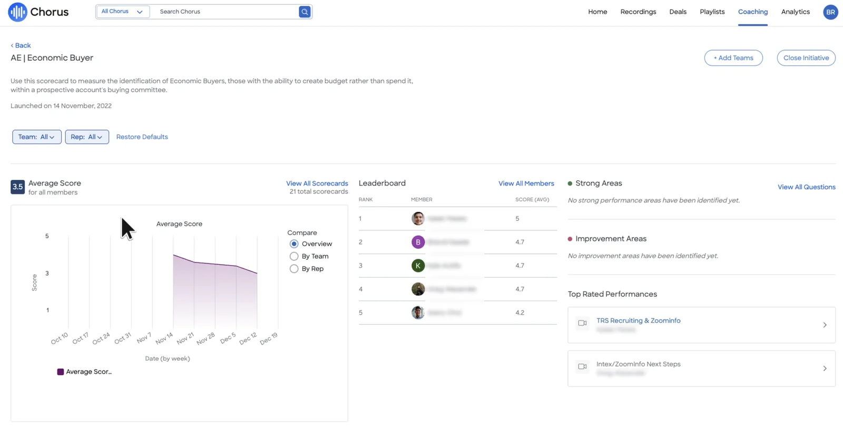The height and width of the screenshot is (437, 843).
Task: Click the MEMBER column header
Action: [x=421, y=200]
